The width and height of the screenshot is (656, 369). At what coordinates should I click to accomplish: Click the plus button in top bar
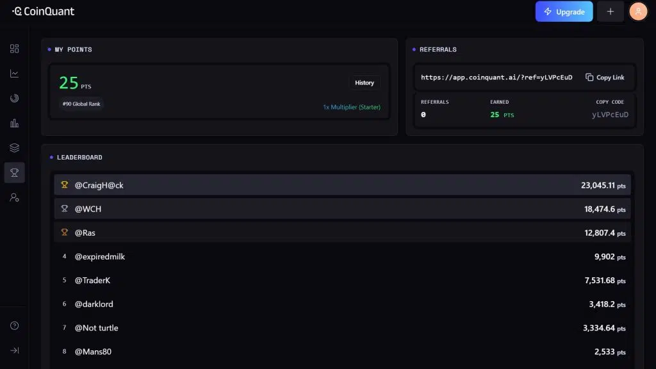coord(610,12)
